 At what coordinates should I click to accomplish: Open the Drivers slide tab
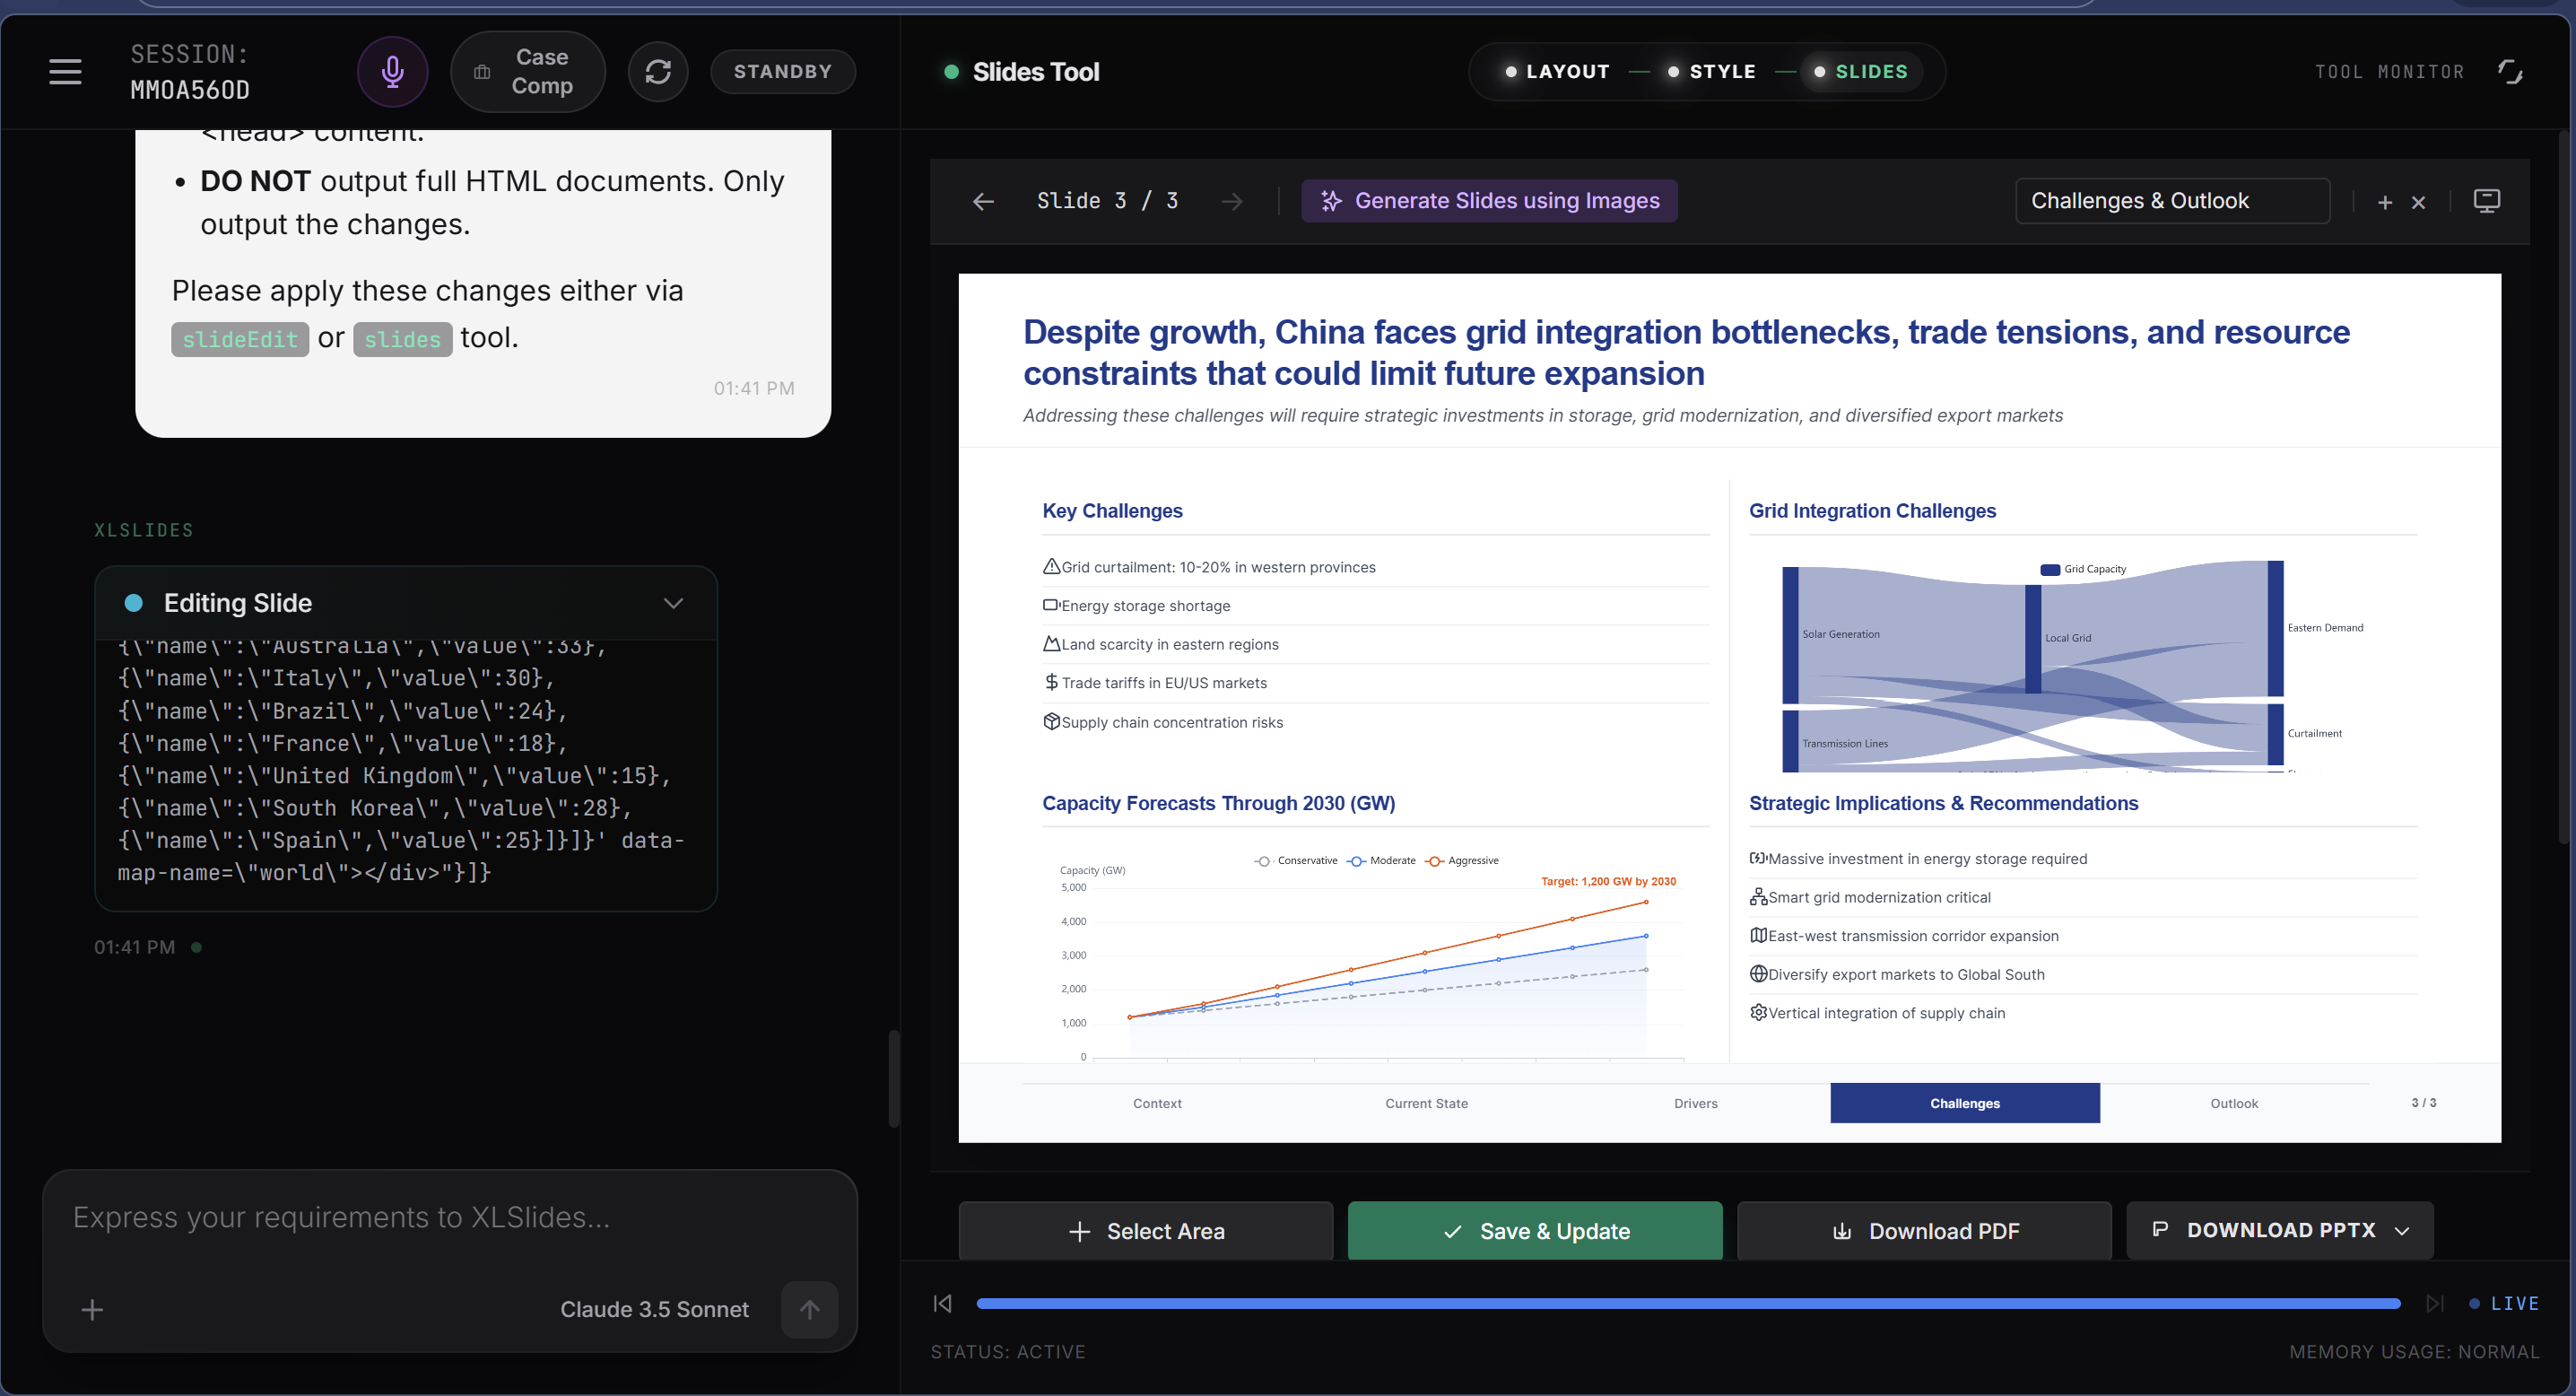point(1696,1103)
